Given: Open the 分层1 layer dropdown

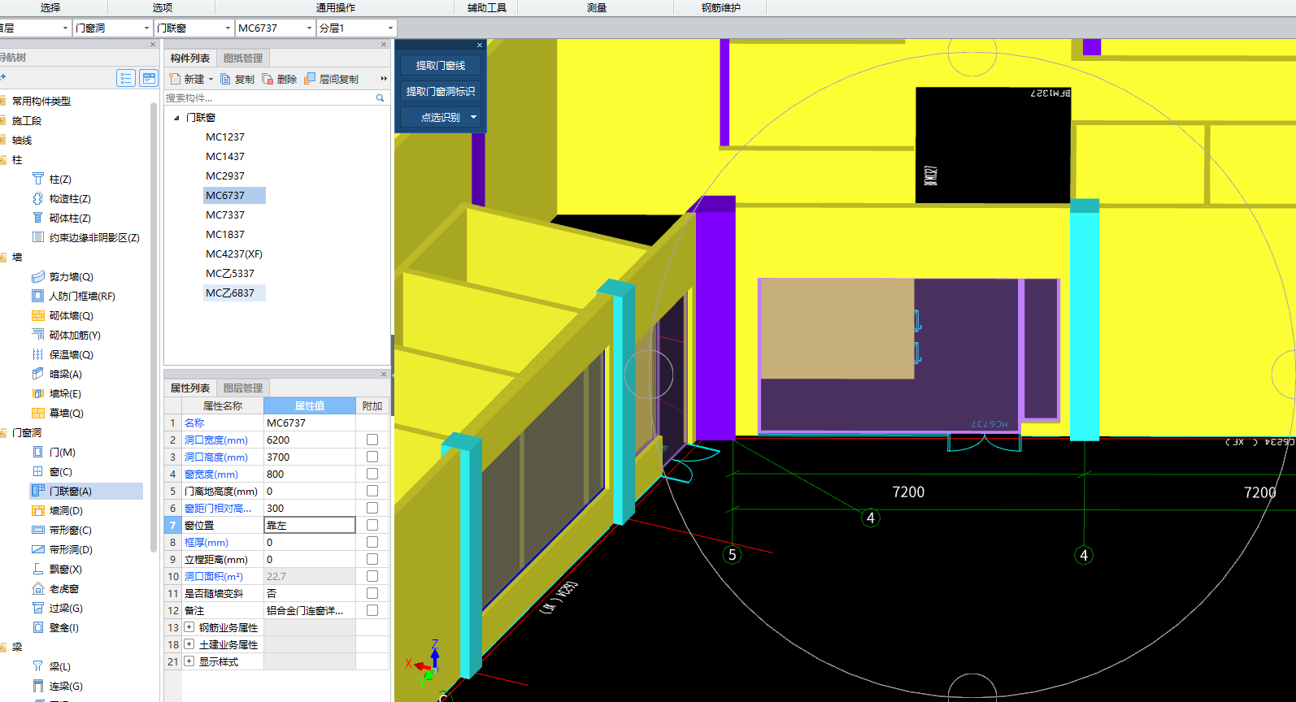Looking at the screenshot, I should (390, 28).
